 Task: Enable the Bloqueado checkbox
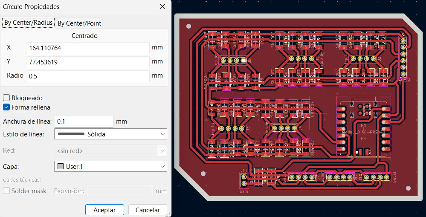pos(6,98)
